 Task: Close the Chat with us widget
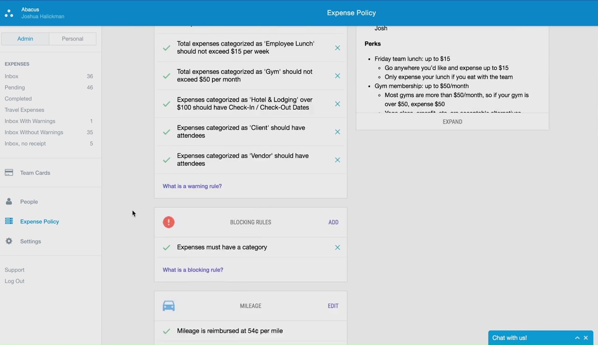(586, 338)
